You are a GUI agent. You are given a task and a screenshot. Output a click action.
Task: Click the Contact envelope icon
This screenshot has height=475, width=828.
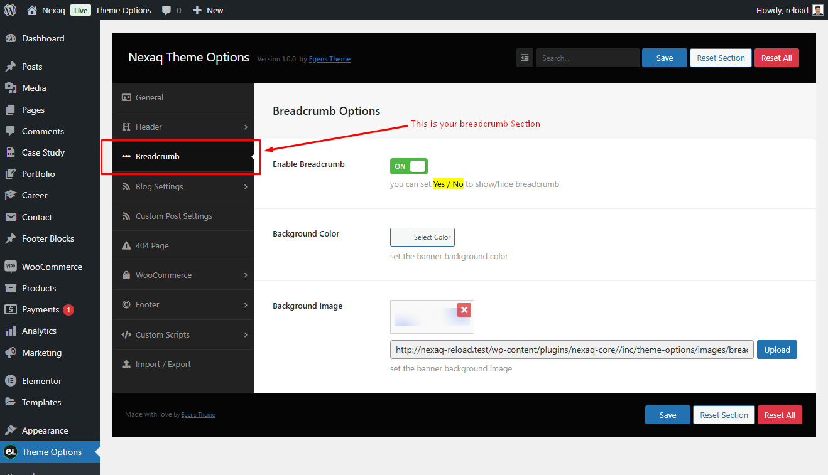click(x=11, y=217)
